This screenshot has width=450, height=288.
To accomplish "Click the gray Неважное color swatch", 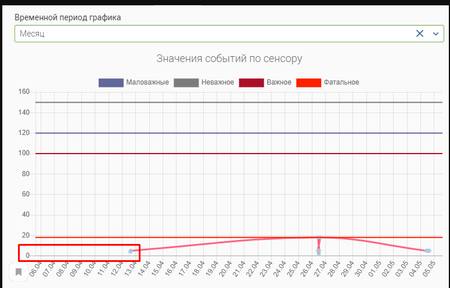I will coord(186,83).
